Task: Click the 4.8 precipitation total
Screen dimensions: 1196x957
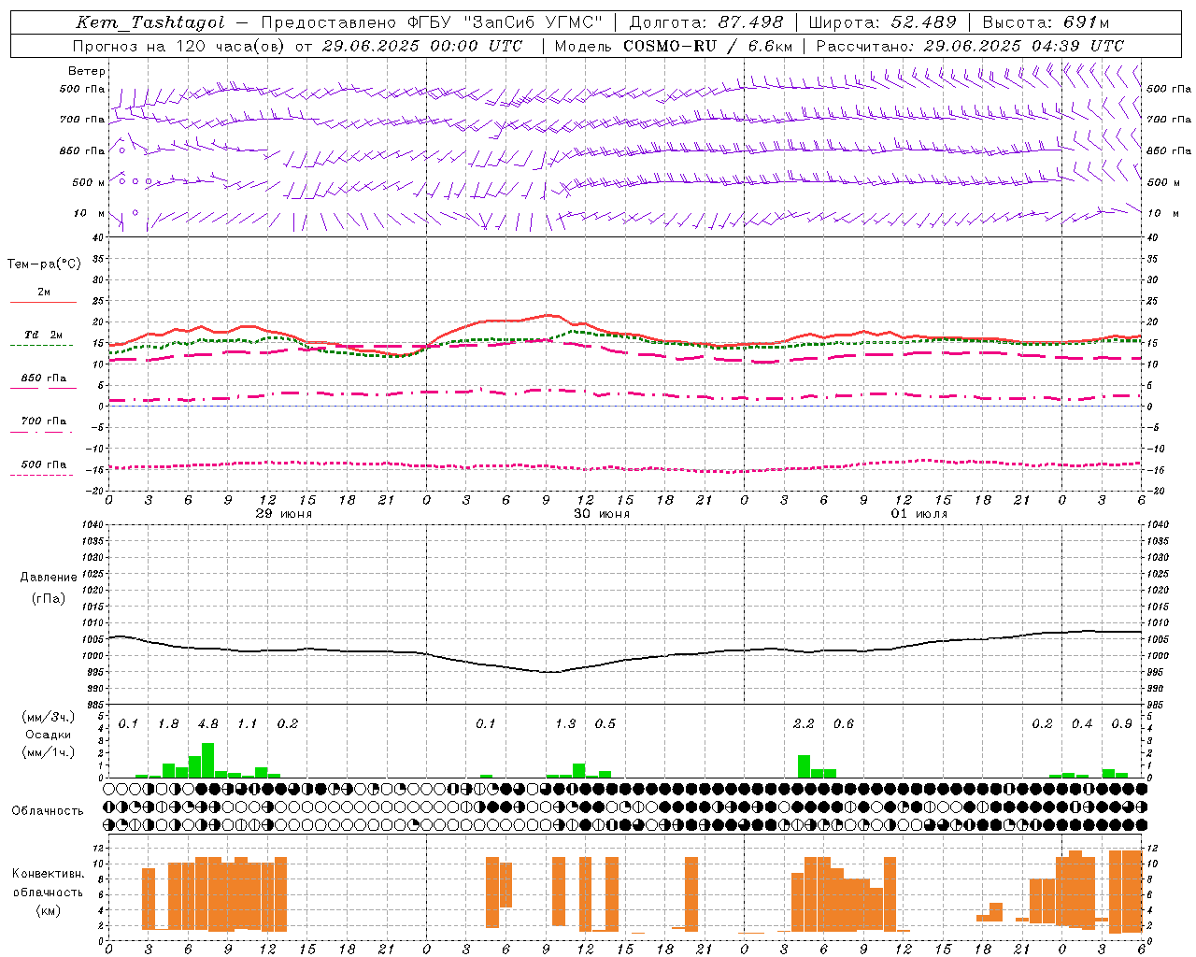Action: click(208, 724)
